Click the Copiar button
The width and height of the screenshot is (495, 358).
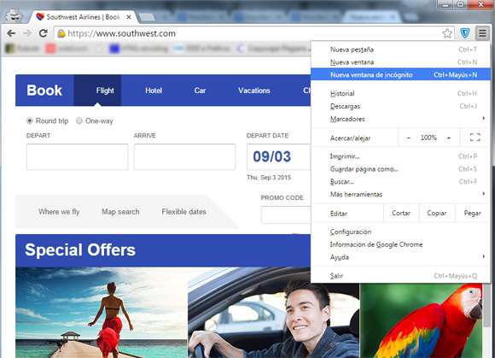pyautogui.click(x=437, y=213)
